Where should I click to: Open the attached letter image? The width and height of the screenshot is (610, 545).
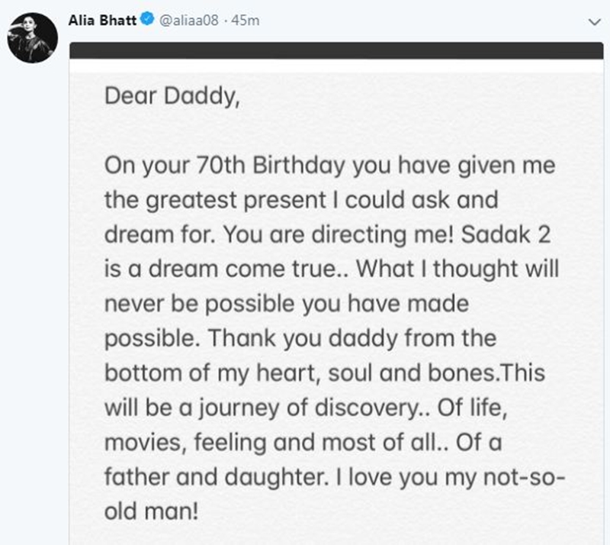coord(336,294)
